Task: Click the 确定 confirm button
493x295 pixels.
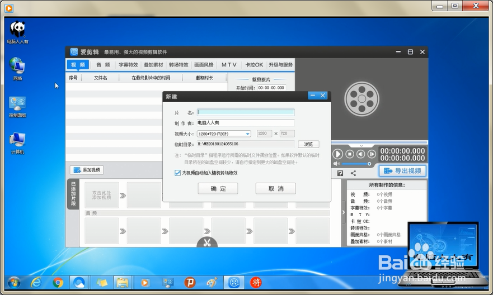Action: [218, 189]
